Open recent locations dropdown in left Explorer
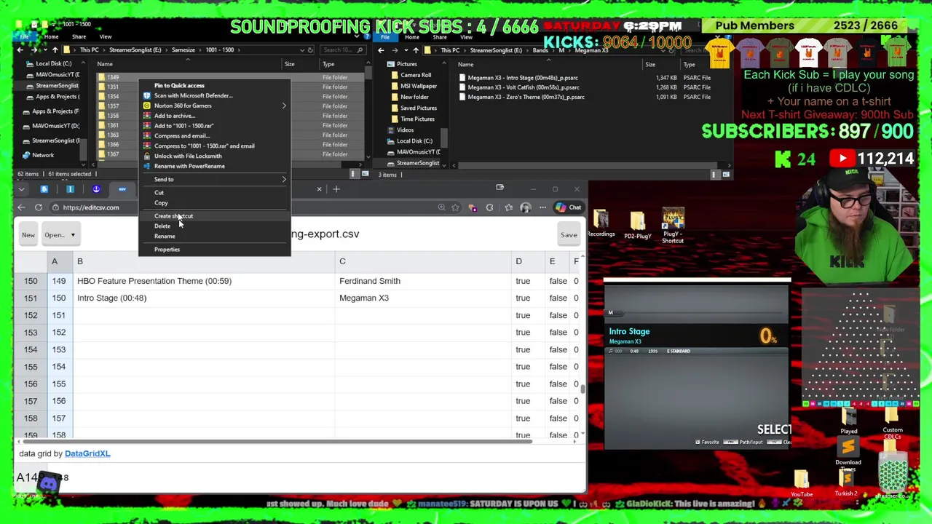Viewport: 932px width, 524px height. pyautogui.click(x=44, y=50)
